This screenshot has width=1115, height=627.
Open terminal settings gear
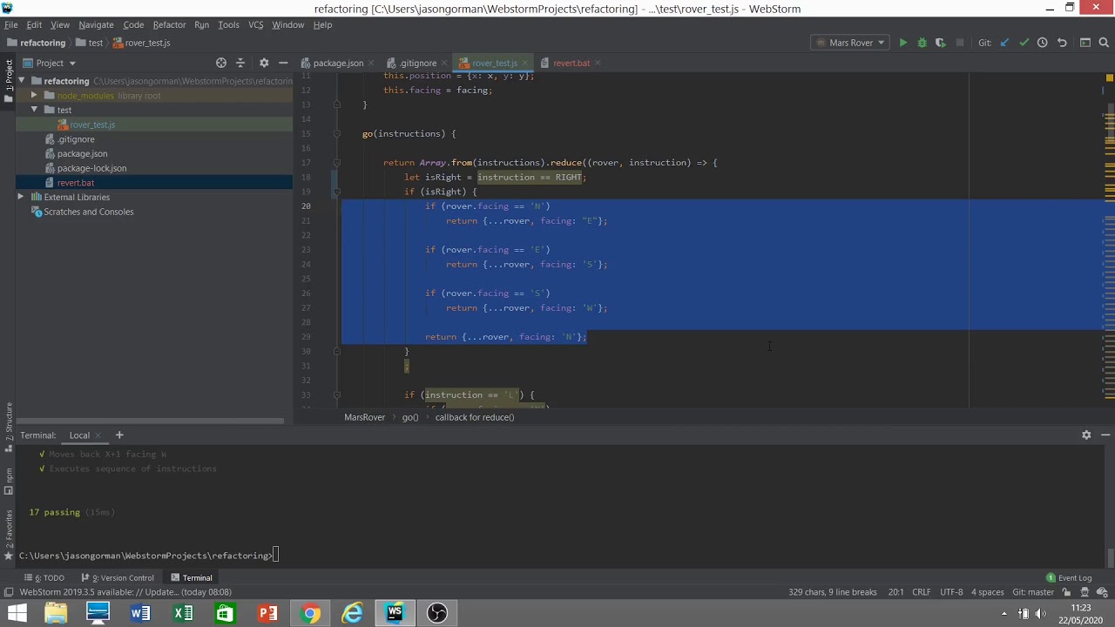point(1086,435)
